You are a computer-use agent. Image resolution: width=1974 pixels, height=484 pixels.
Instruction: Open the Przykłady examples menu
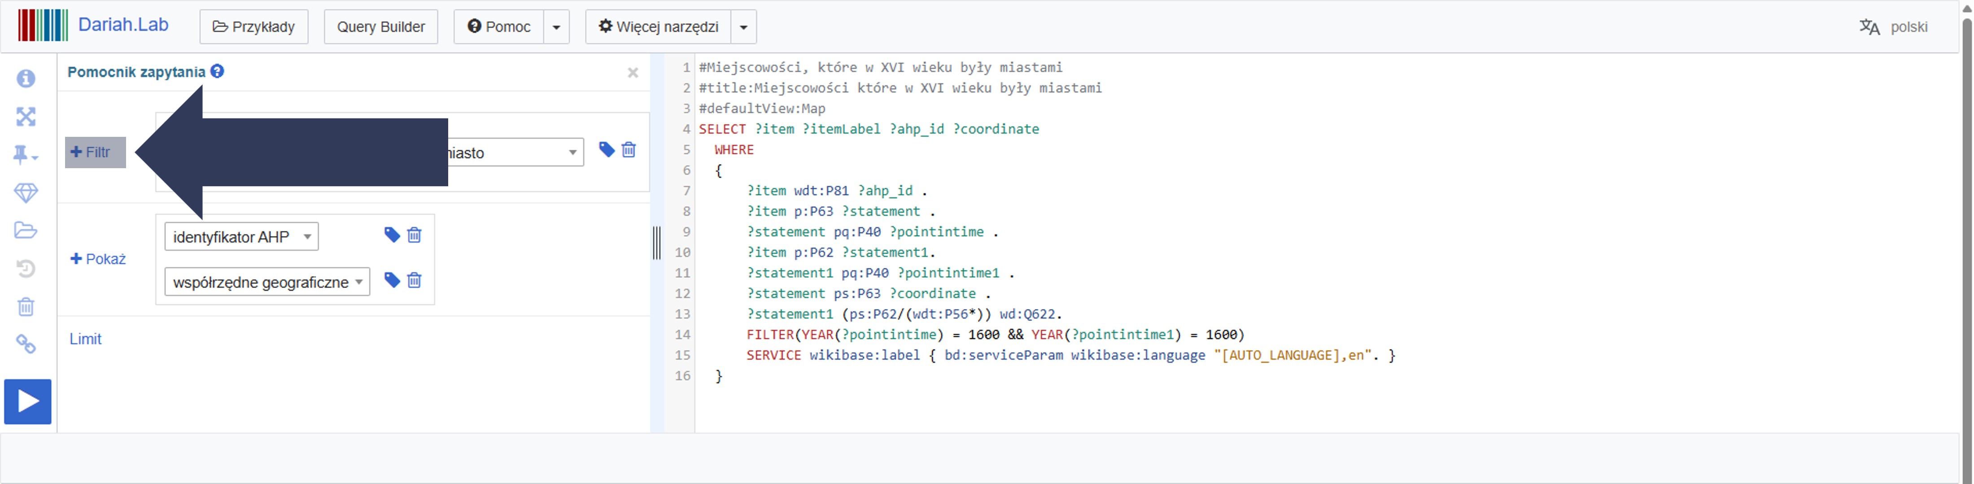coord(253,27)
